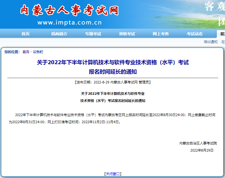Image resolution: width=225 pixels, height=178 pixels.
Task: Go to the 专题考试 section
Action: coord(93,34)
